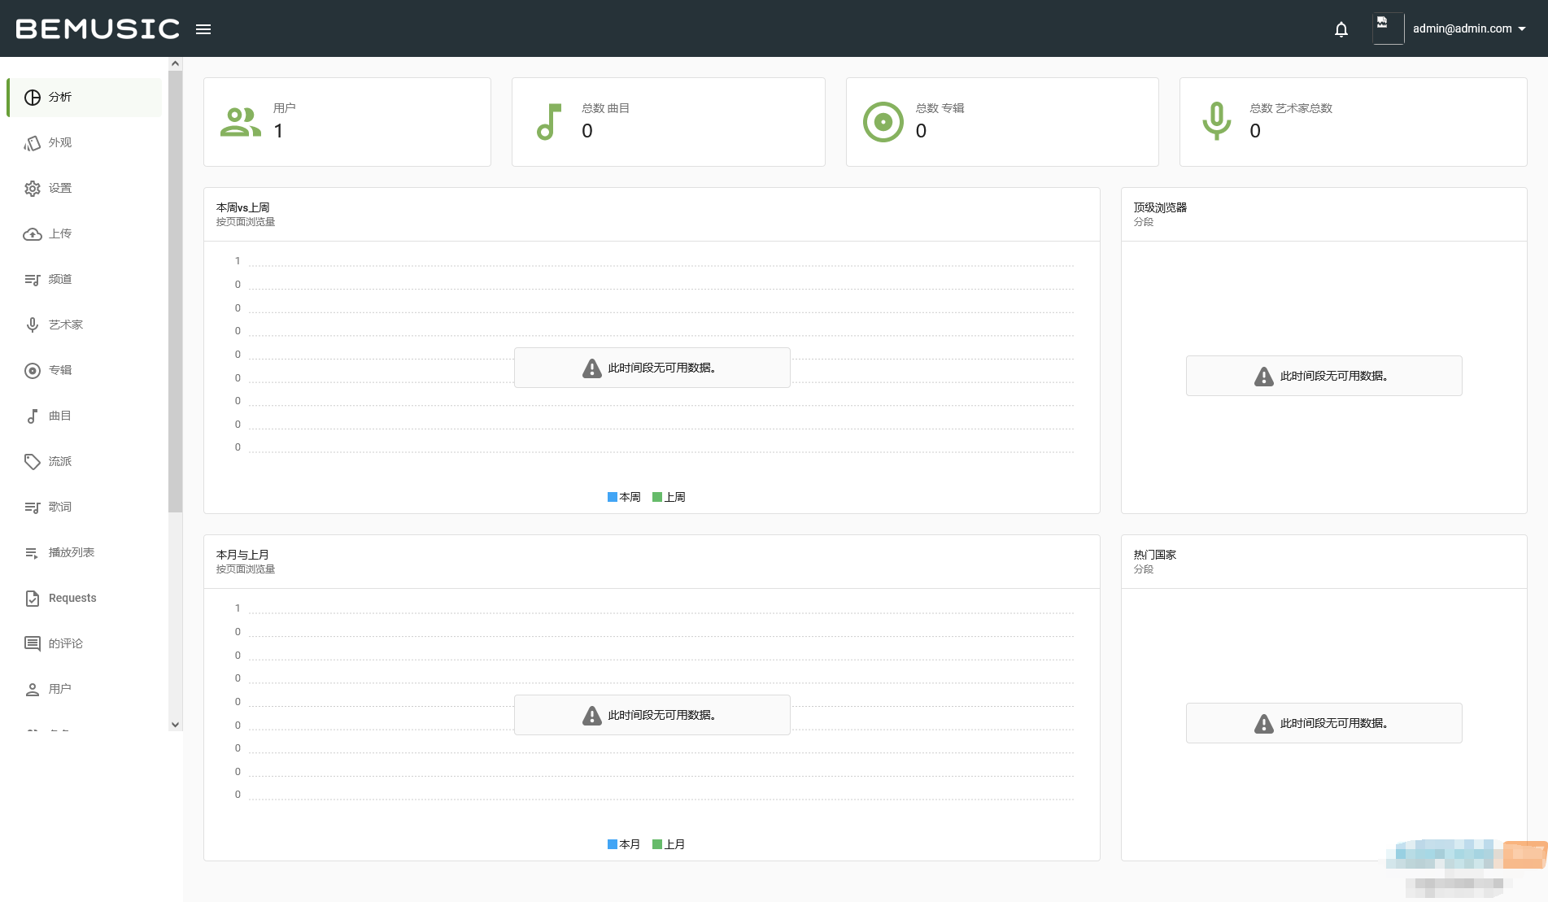Click the sidebar scroll down arrow

(175, 725)
